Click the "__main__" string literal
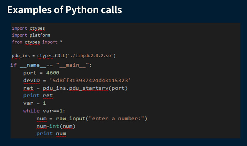 (73, 65)
